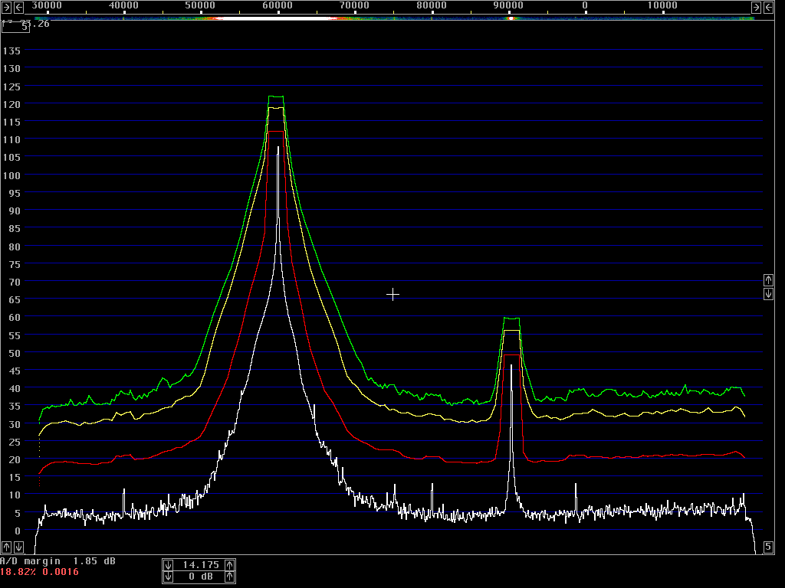Click the 50 dB axis label

pyautogui.click(x=15, y=353)
